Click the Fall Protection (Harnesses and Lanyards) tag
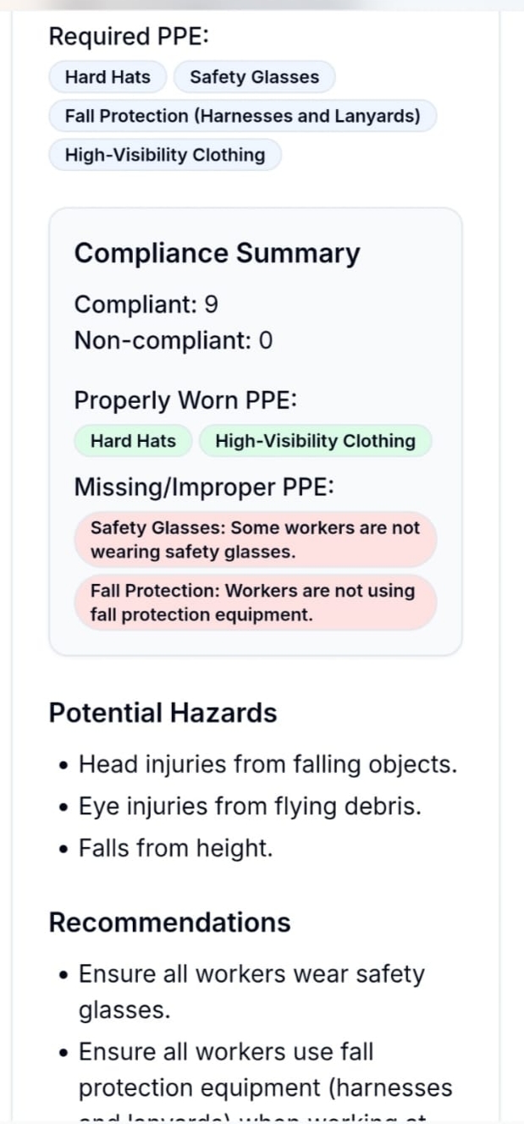Viewport: 524px width, 1124px height. coord(243,116)
